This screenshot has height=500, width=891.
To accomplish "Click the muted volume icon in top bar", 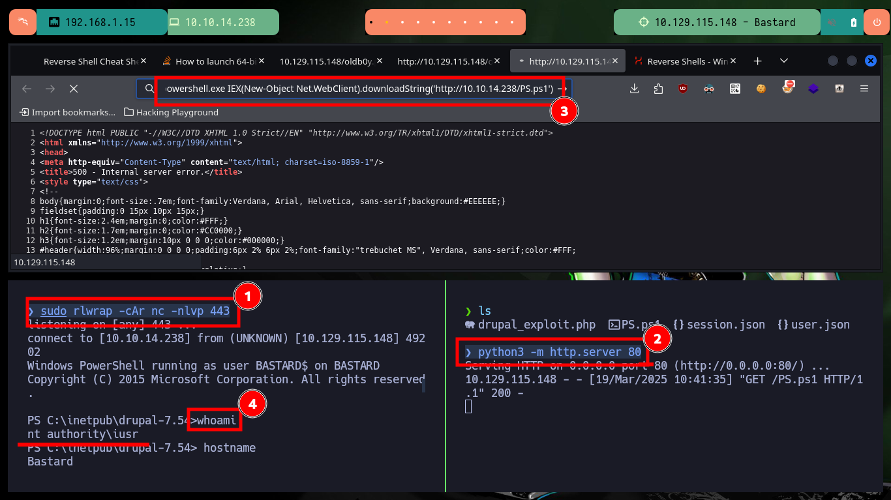I will click(x=832, y=22).
